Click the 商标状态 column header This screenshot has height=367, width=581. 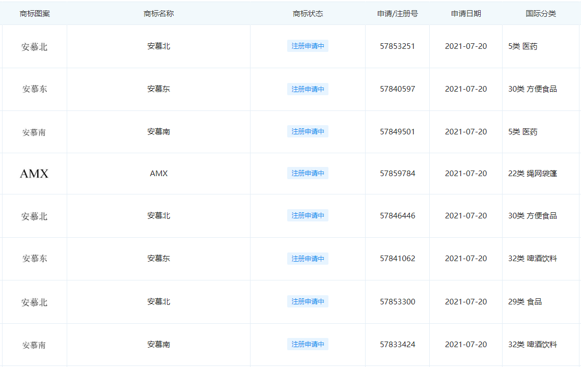click(x=308, y=14)
